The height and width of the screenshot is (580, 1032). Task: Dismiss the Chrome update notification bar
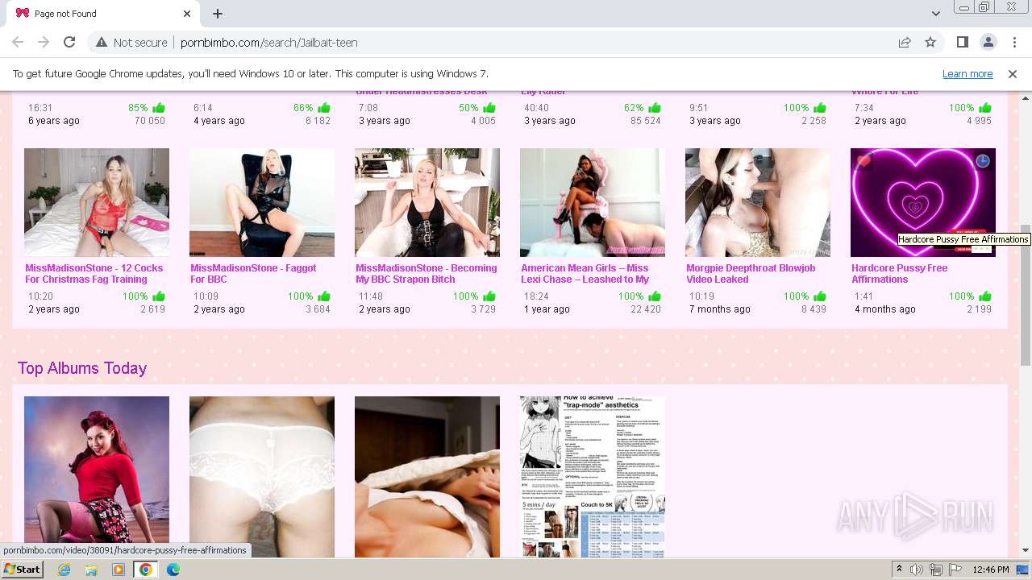click(x=1013, y=73)
